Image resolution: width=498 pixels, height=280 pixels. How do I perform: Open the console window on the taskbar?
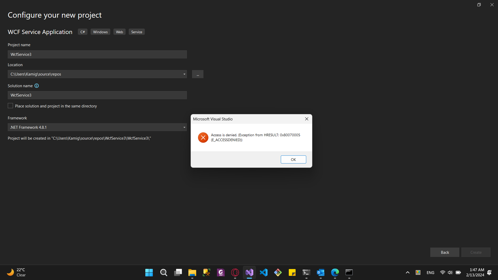tap(349, 272)
